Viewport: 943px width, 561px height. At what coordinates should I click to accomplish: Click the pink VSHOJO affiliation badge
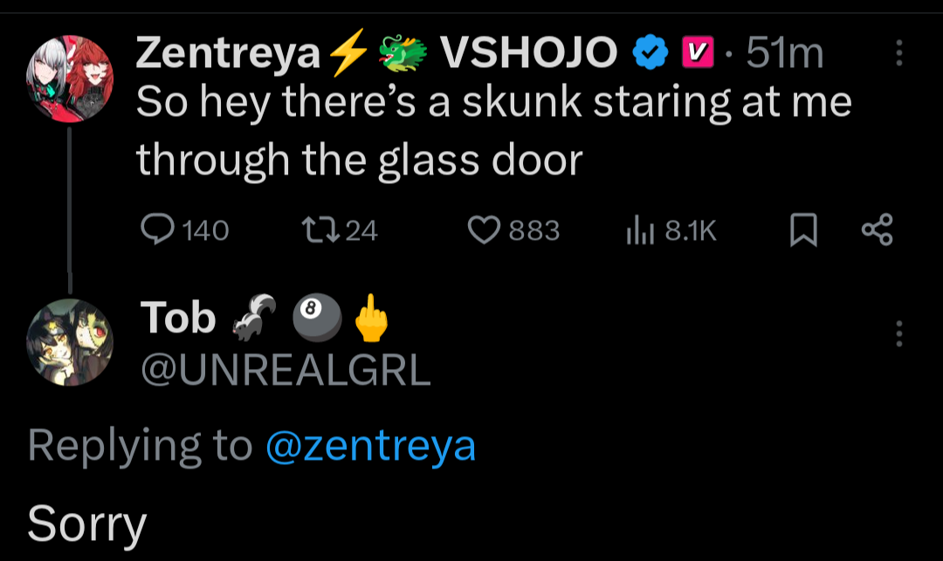tap(693, 55)
